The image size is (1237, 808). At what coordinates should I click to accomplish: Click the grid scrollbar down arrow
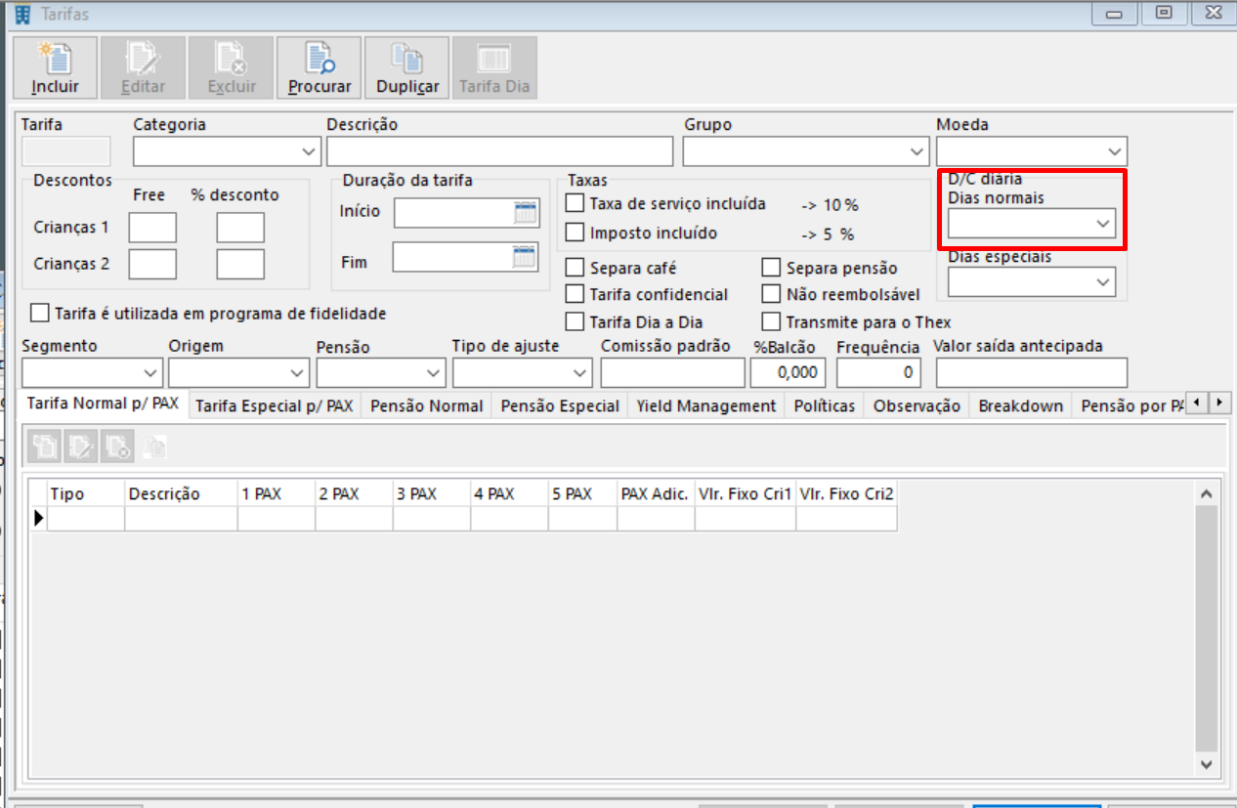[1207, 764]
